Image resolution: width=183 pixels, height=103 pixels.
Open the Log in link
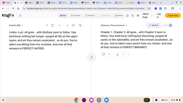pyautogui.click(x=159, y=15)
